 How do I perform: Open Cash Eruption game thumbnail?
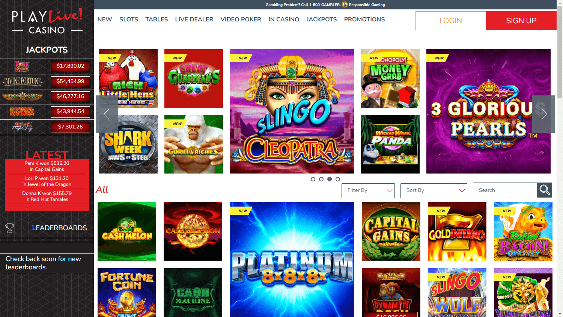(193, 231)
